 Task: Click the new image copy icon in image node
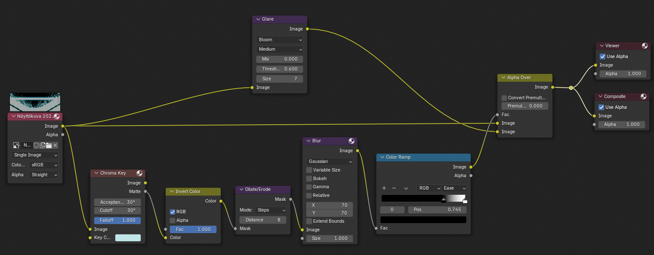pyautogui.click(x=43, y=145)
